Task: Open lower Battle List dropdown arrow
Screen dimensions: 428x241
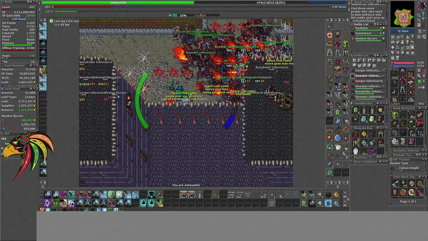Action: click(381, 56)
